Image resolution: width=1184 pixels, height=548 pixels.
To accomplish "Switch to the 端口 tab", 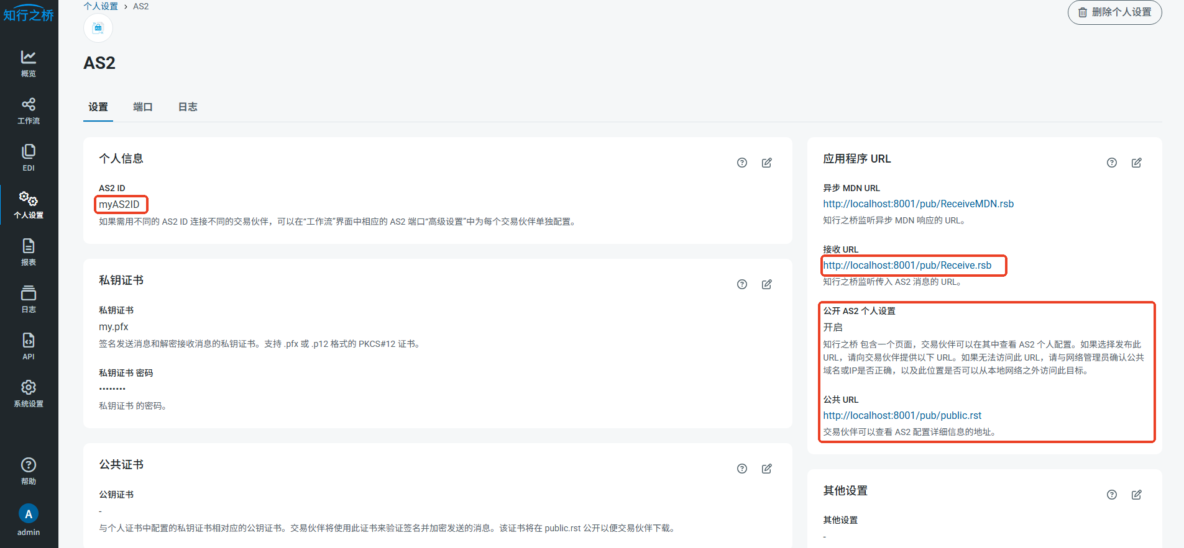I will click(x=142, y=107).
